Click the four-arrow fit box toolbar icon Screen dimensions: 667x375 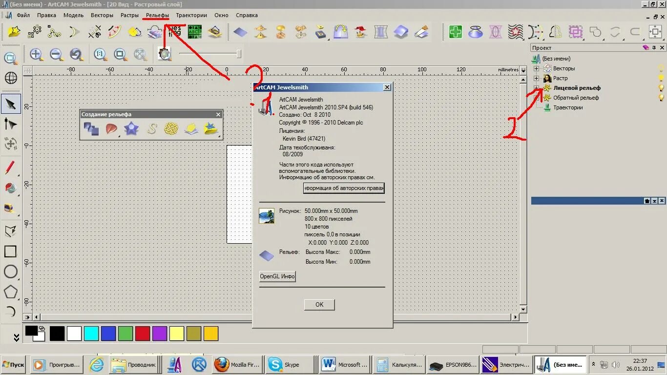coord(655,32)
